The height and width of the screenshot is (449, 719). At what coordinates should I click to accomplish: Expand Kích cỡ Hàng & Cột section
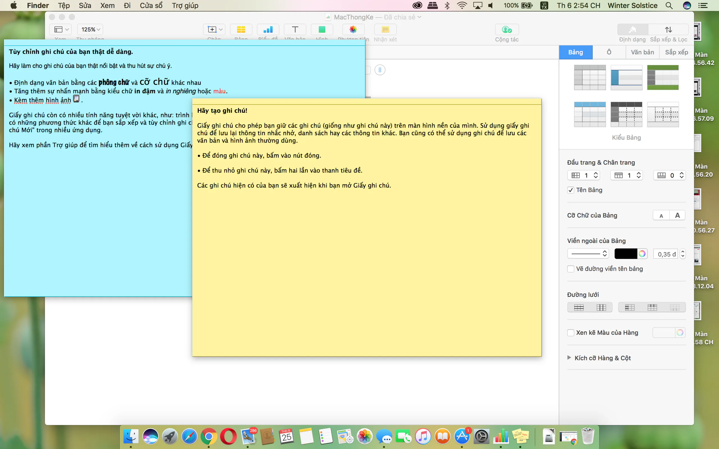569,358
